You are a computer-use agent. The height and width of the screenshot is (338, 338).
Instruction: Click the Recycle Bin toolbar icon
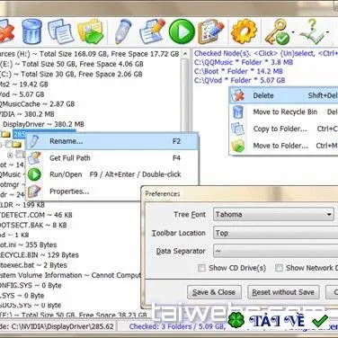pos(31,31)
